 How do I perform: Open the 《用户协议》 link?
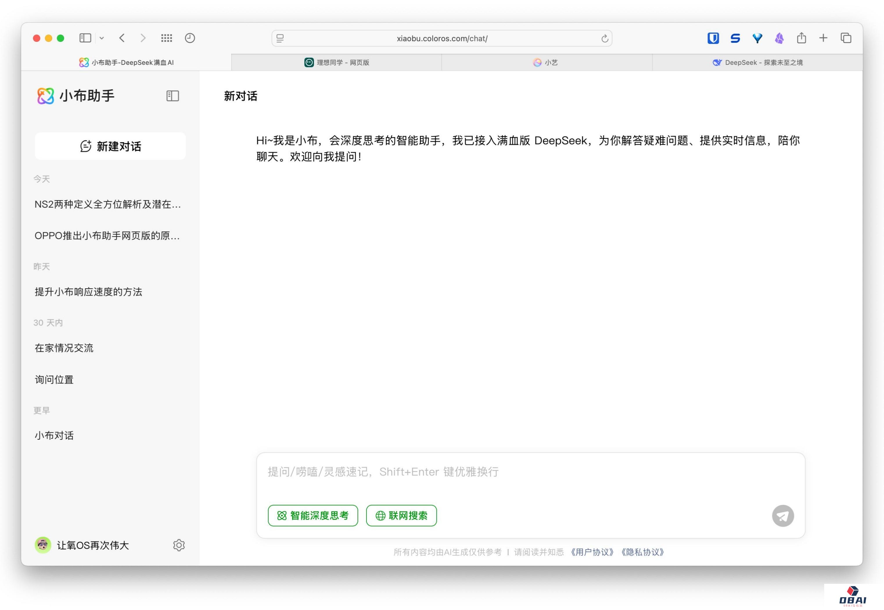pyautogui.click(x=592, y=553)
